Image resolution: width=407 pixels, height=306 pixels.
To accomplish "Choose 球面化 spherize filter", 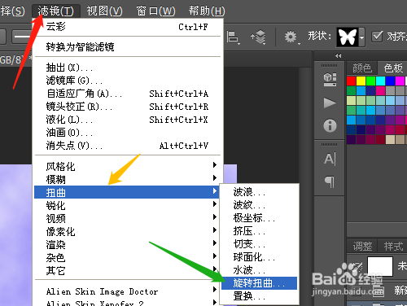I will pos(259,257).
